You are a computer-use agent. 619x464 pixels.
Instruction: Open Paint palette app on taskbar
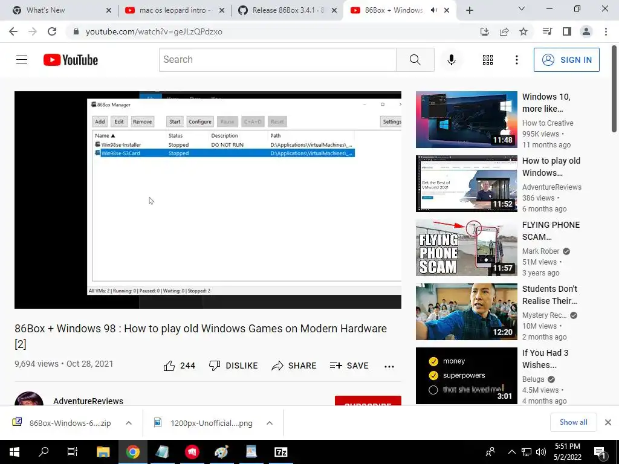point(221,452)
